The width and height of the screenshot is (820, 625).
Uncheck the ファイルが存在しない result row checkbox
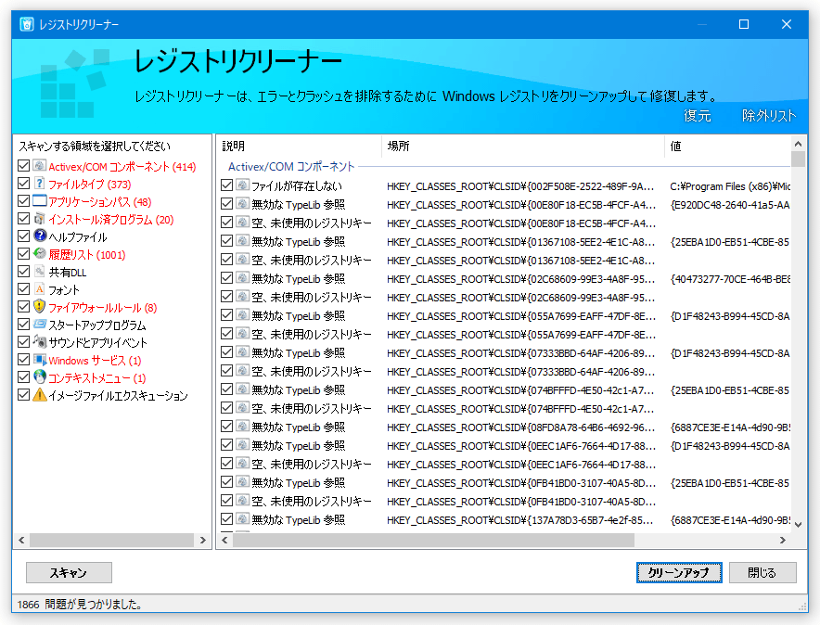point(226,185)
